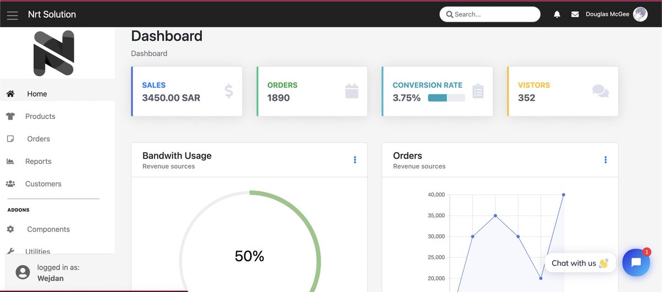The width and height of the screenshot is (662, 292).
Task: Open the notifications bell
Action: click(x=557, y=14)
